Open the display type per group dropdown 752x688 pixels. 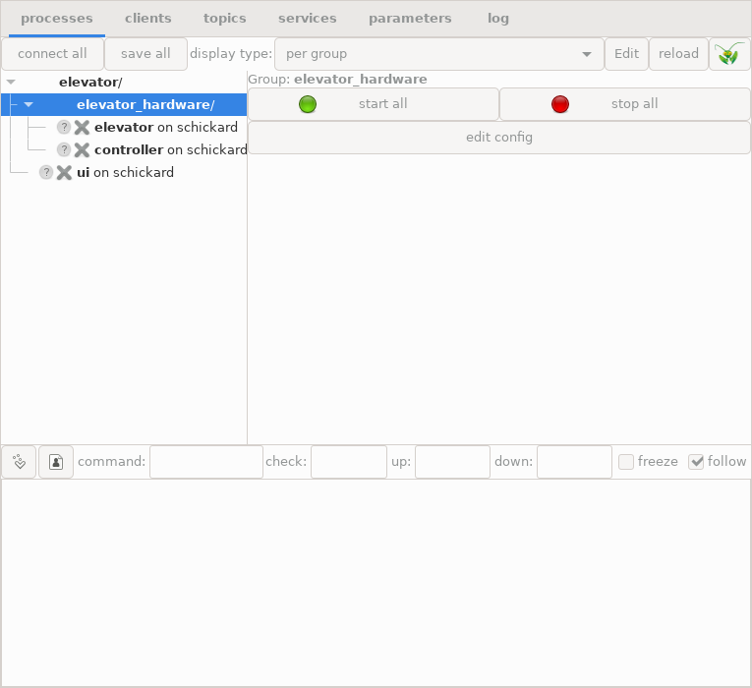click(438, 54)
